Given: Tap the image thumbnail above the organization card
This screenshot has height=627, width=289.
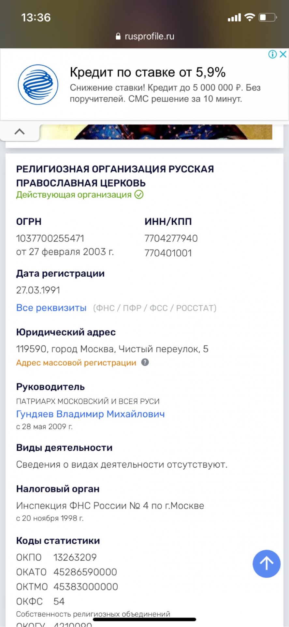Looking at the screenshot, I should [173, 132].
